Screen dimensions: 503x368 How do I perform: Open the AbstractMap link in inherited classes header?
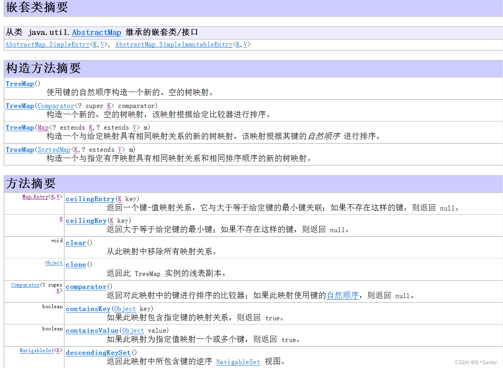pyautogui.click(x=96, y=33)
